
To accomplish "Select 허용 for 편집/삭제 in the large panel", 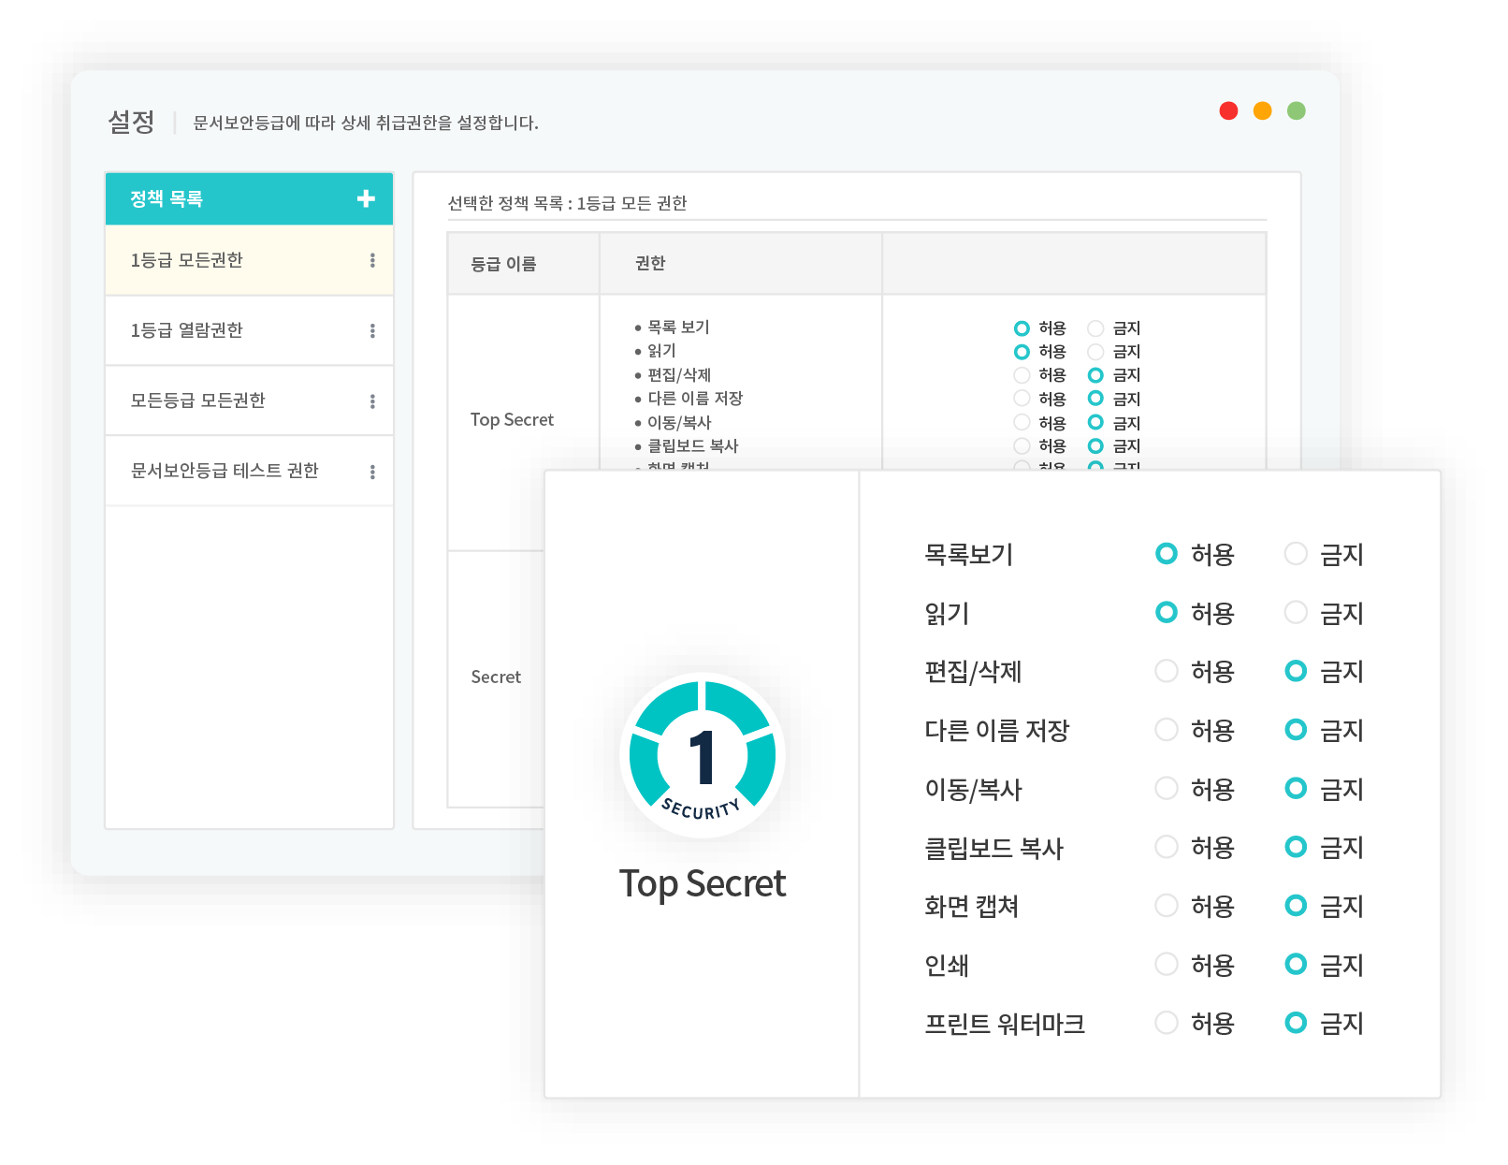I will coord(1167,671).
